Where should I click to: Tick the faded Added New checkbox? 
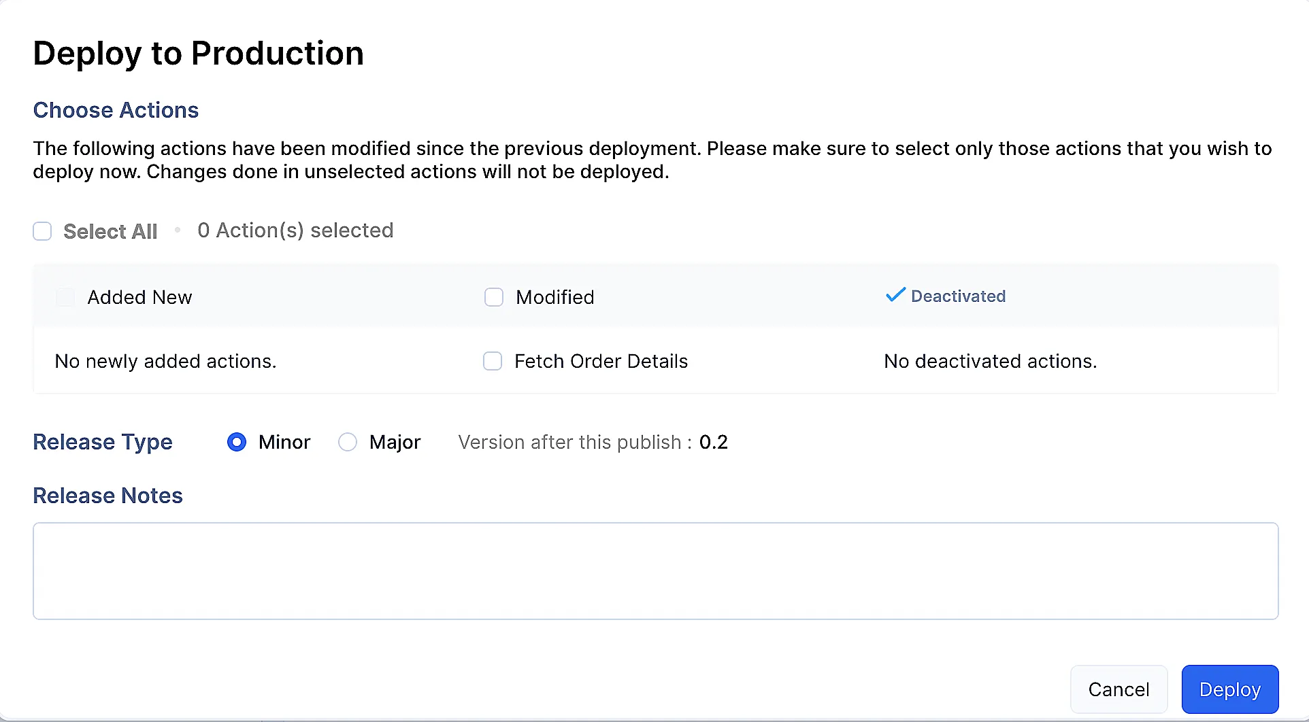pos(65,297)
